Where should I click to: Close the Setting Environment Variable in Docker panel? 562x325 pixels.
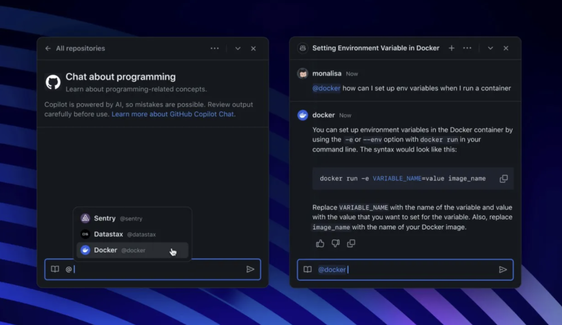(506, 48)
